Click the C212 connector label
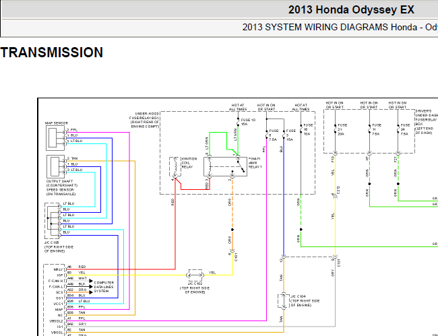Image resolution: width=438 pixels, height=336 pixels. tap(338, 190)
